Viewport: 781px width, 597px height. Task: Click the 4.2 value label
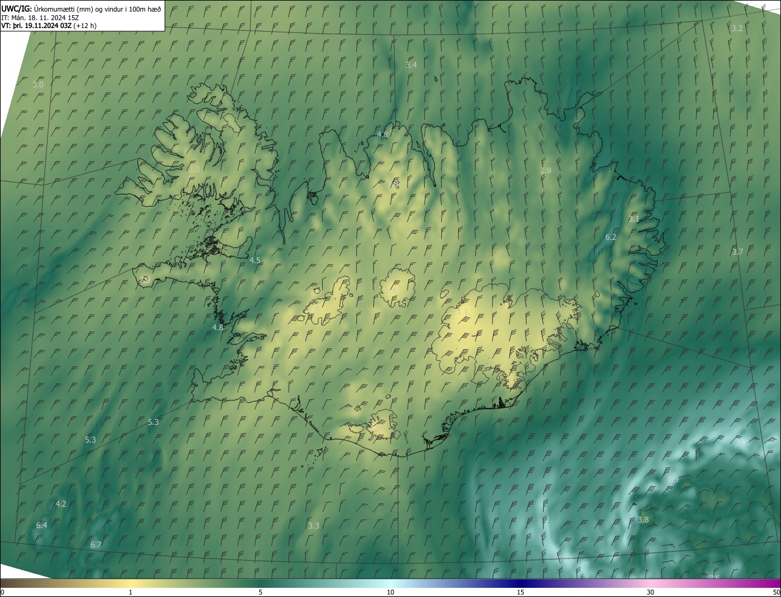(x=60, y=504)
